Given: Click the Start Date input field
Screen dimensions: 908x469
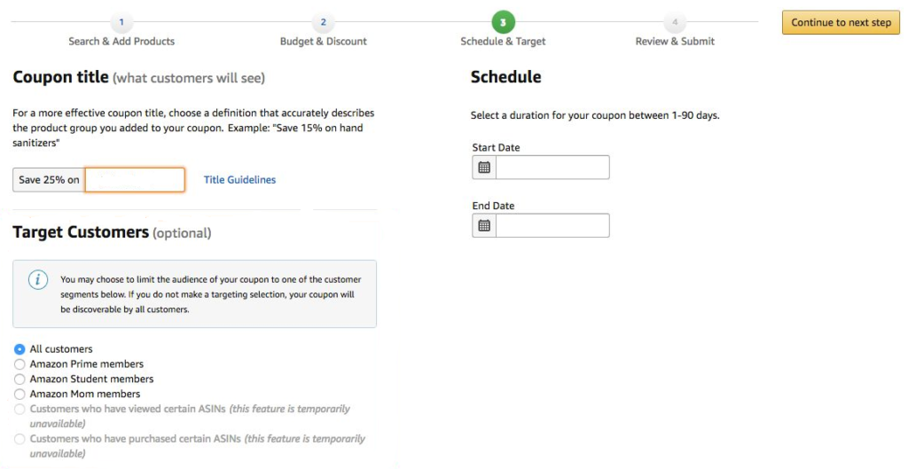Looking at the screenshot, I should (x=552, y=168).
